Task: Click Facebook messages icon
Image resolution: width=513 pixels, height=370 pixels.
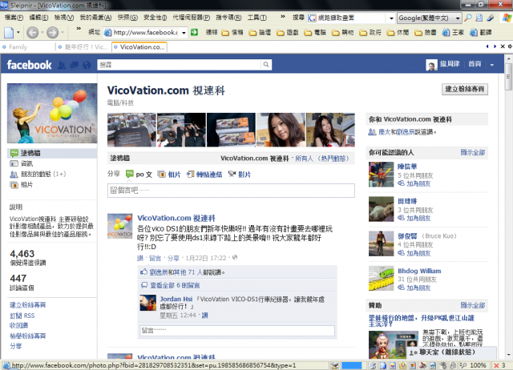Action: (x=75, y=65)
